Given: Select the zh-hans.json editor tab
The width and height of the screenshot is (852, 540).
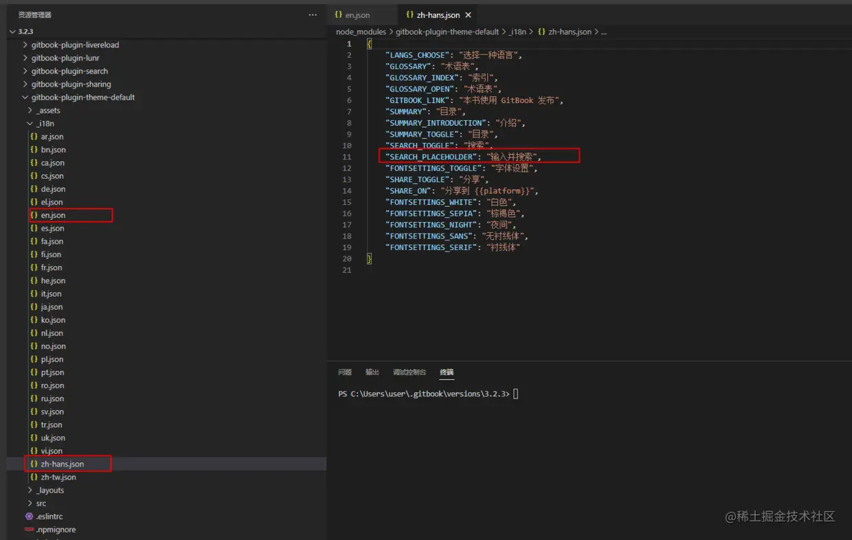Looking at the screenshot, I should point(438,15).
